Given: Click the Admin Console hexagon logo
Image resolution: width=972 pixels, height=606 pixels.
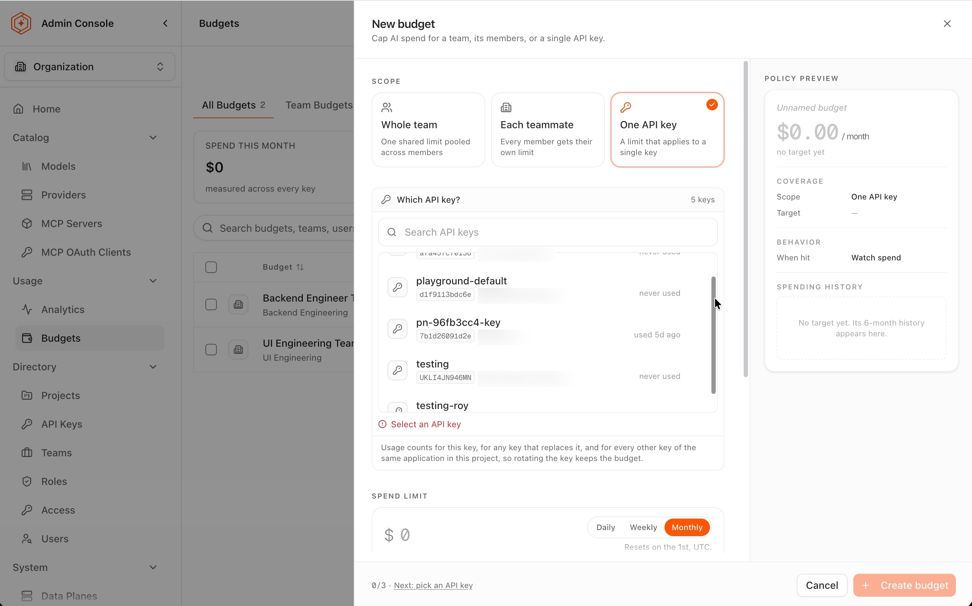Looking at the screenshot, I should pos(21,23).
